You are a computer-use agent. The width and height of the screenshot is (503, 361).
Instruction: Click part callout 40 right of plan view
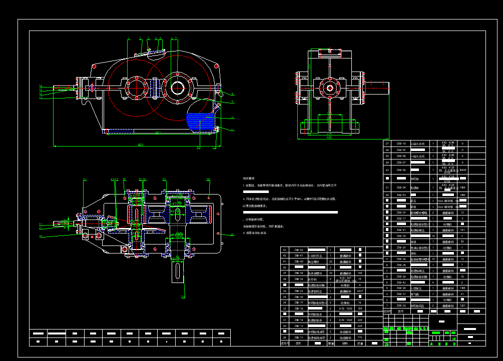click(232, 234)
